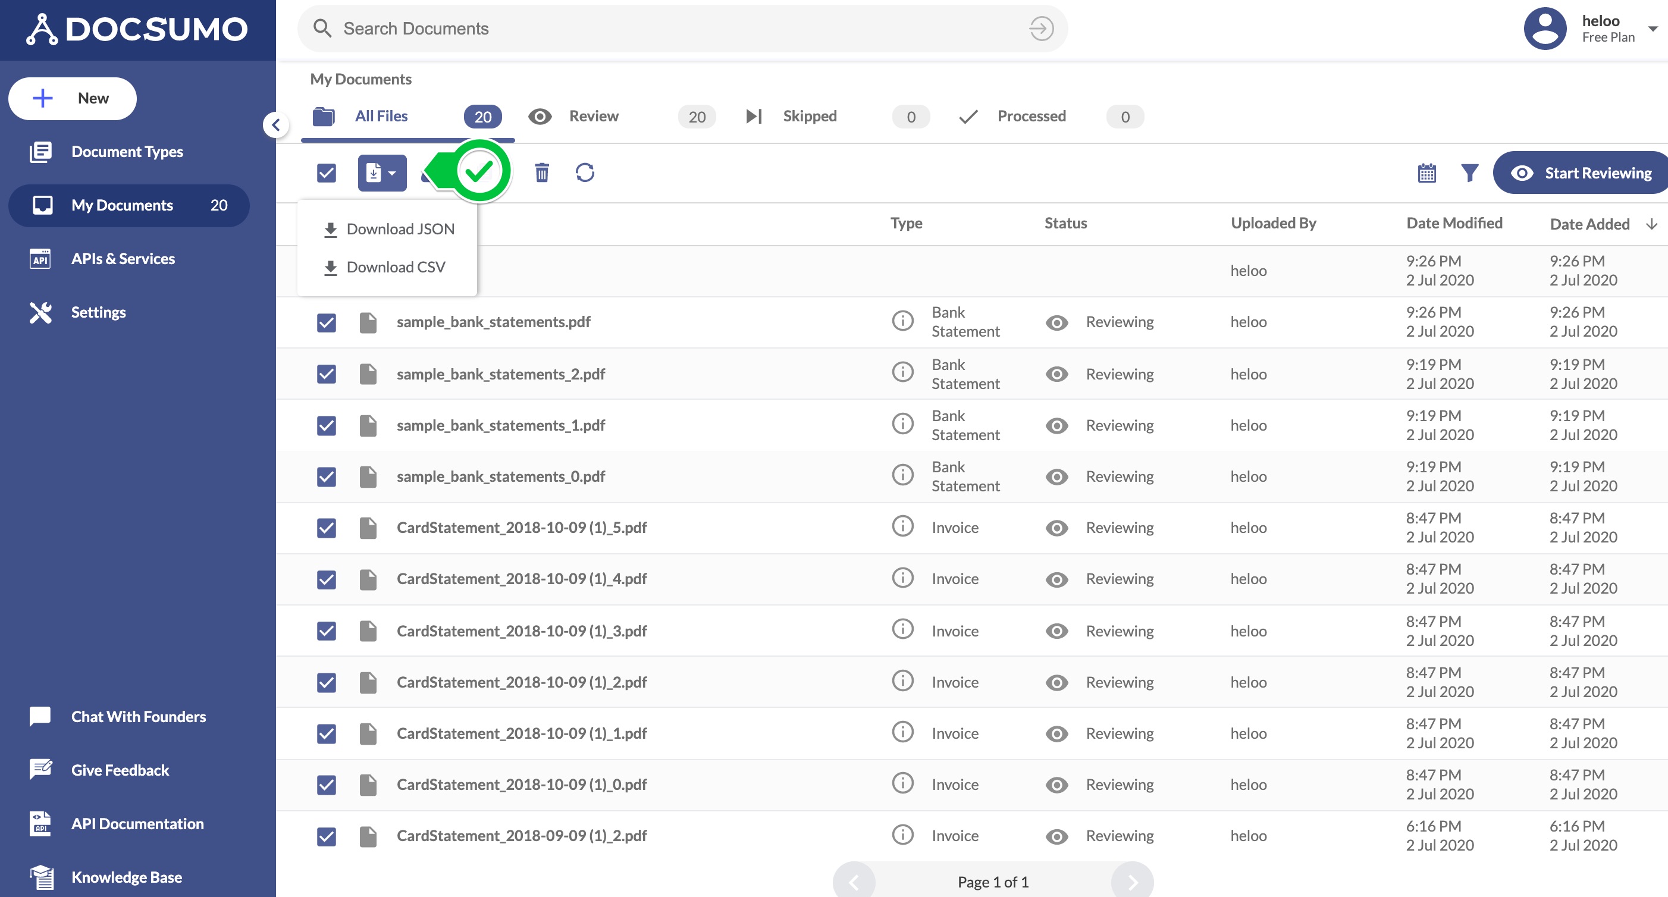
Task: Click CardStatement_2018-10-09 (1)_1.pdf file name
Action: click(522, 733)
